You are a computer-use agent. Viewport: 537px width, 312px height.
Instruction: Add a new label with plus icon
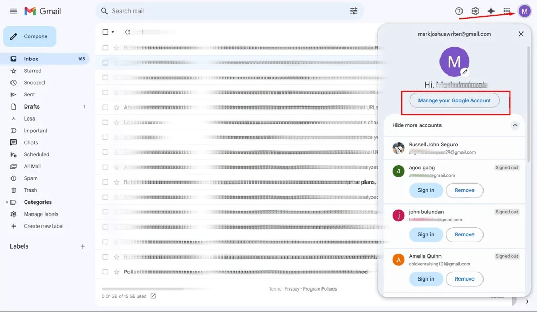coord(83,246)
